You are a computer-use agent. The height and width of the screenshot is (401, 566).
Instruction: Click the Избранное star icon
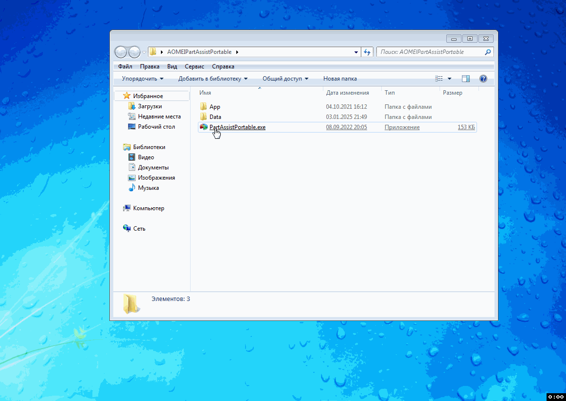click(x=127, y=96)
